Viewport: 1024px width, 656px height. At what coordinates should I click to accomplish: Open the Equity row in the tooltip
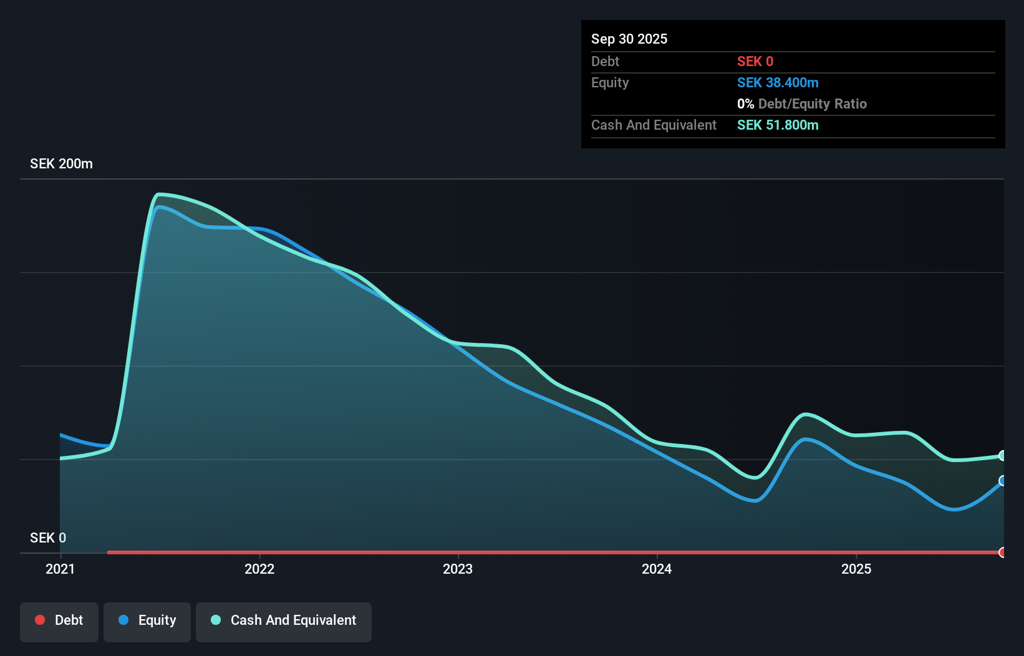coord(610,82)
